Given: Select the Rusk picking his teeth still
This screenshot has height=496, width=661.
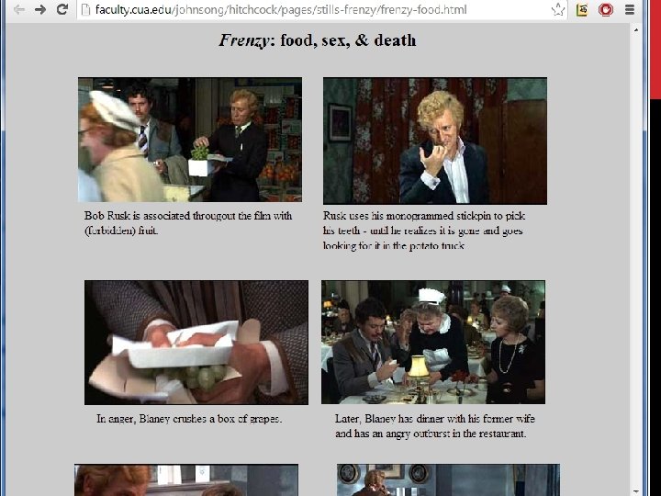Looking at the screenshot, I should 435,141.
